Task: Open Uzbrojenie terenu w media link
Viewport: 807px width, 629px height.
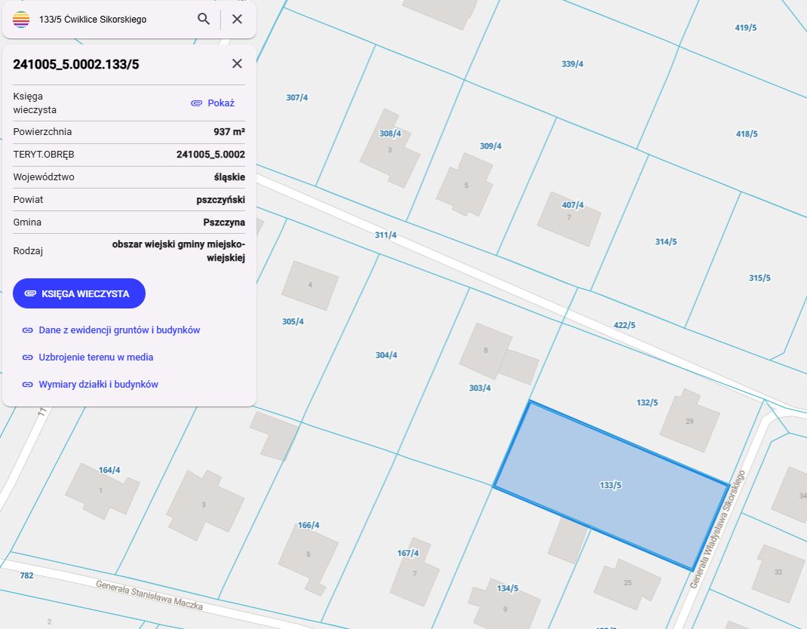Action: (x=96, y=357)
